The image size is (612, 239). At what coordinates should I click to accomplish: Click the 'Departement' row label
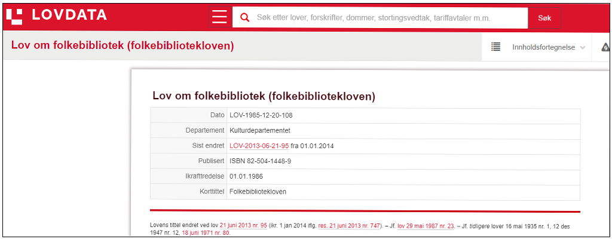(205, 130)
